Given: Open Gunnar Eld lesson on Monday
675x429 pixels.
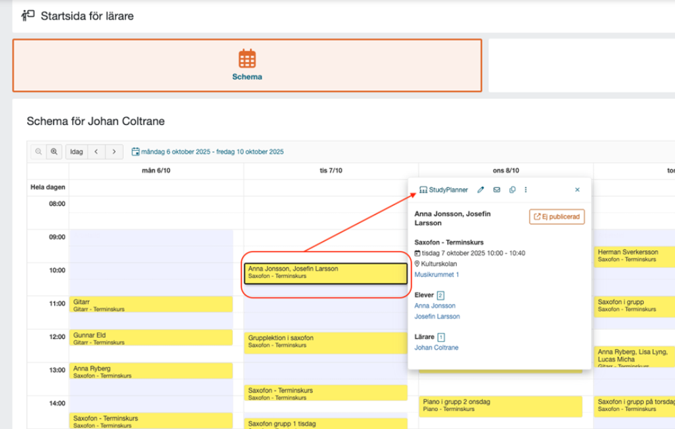Looking at the screenshot, I should click(151, 338).
